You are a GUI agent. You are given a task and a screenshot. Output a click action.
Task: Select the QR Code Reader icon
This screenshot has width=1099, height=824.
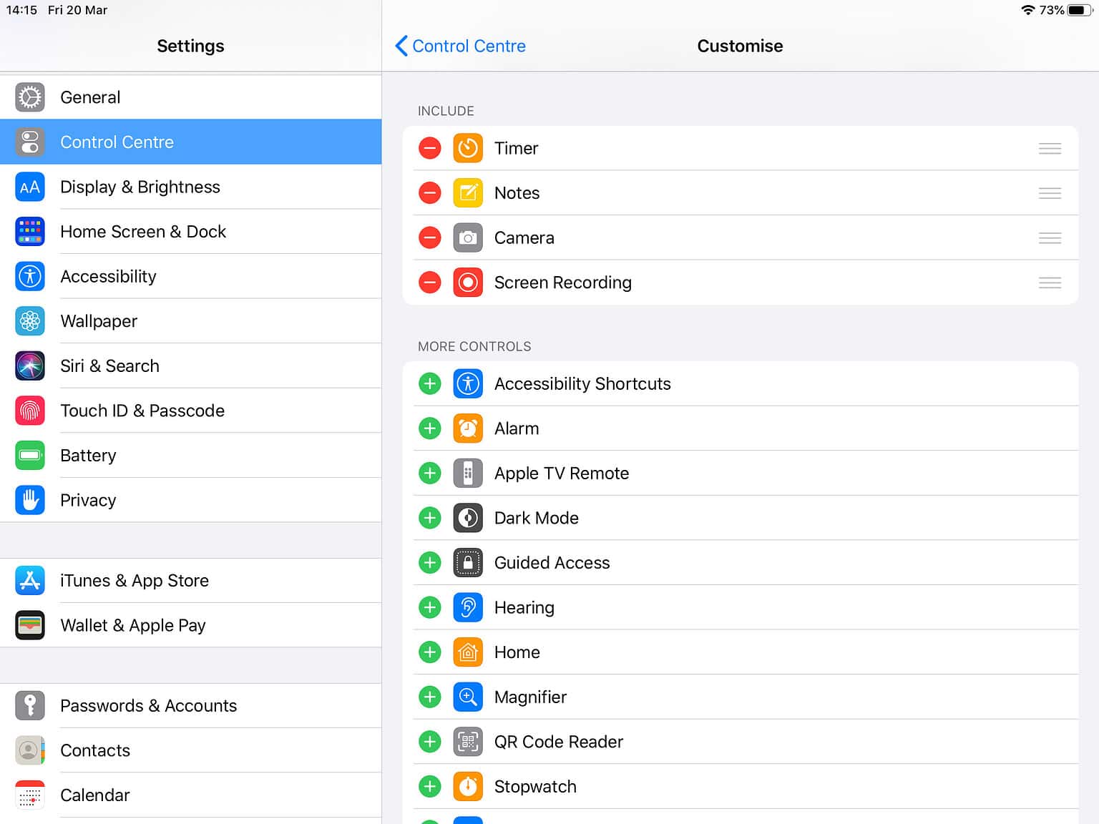click(x=468, y=741)
